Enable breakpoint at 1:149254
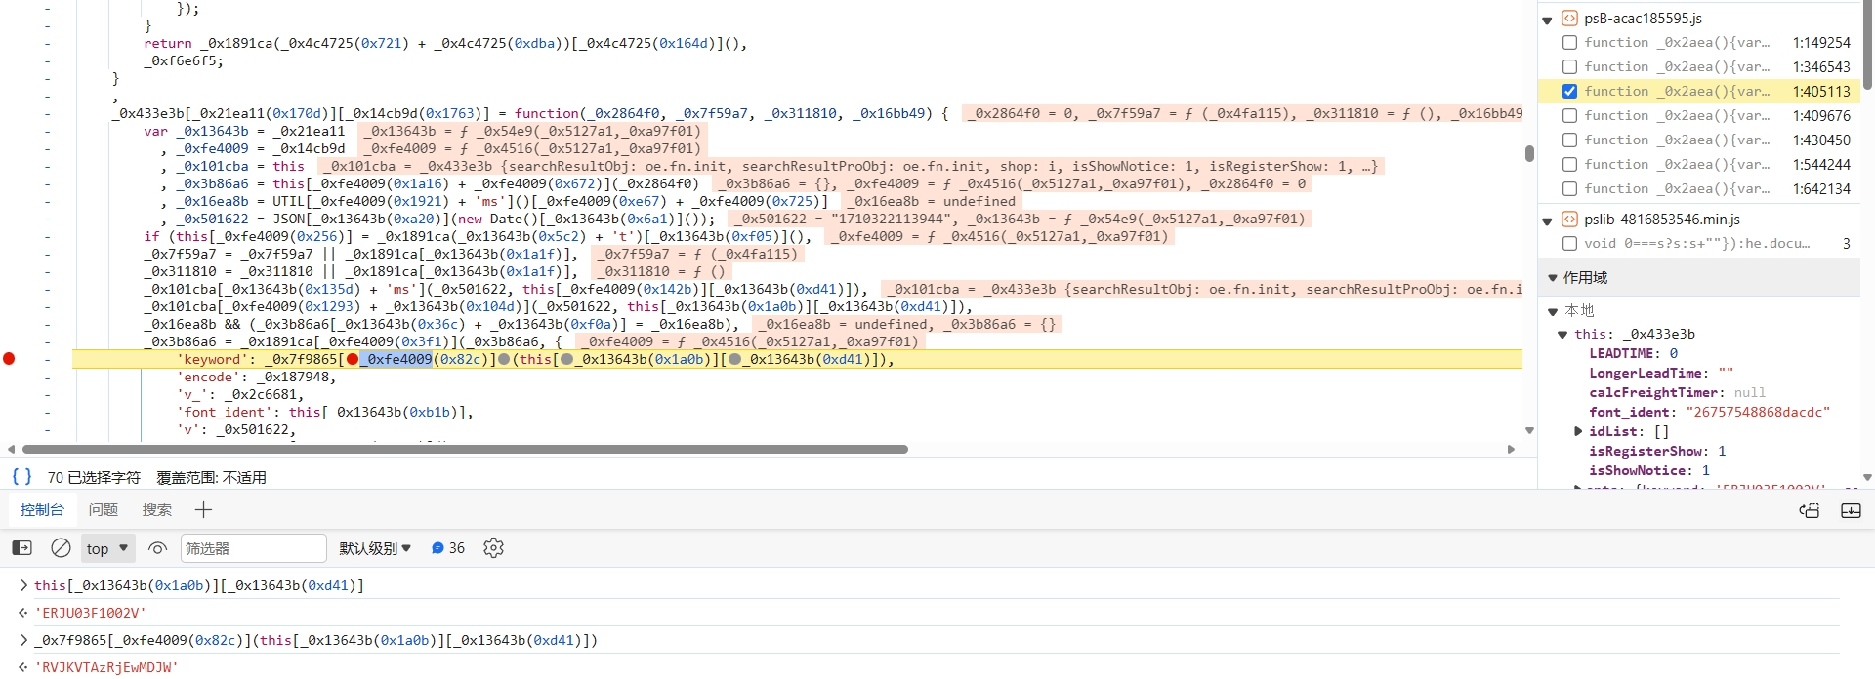Screen dimensions: 1875x679 [x=1569, y=42]
